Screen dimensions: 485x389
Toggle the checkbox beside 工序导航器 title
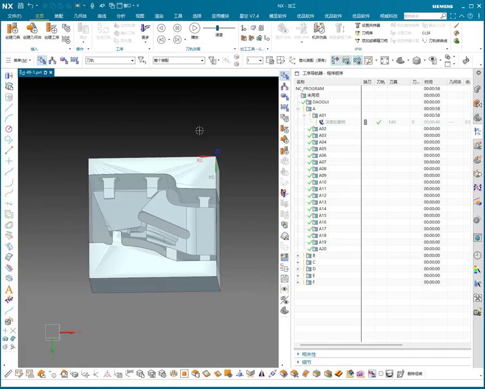pyautogui.click(x=297, y=73)
